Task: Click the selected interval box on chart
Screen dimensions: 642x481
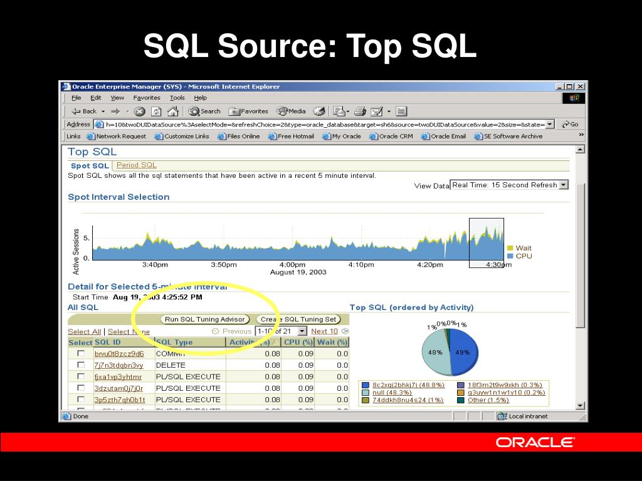Action: coord(487,243)
